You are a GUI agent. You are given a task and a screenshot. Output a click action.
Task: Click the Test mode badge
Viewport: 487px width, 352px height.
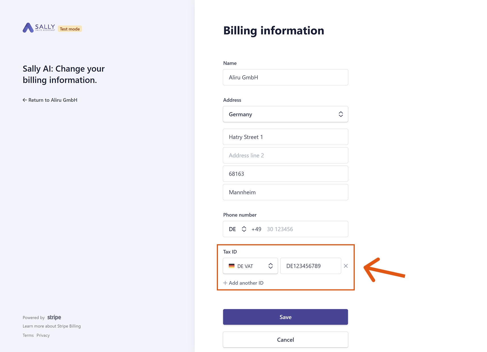[x=70, y=29]
